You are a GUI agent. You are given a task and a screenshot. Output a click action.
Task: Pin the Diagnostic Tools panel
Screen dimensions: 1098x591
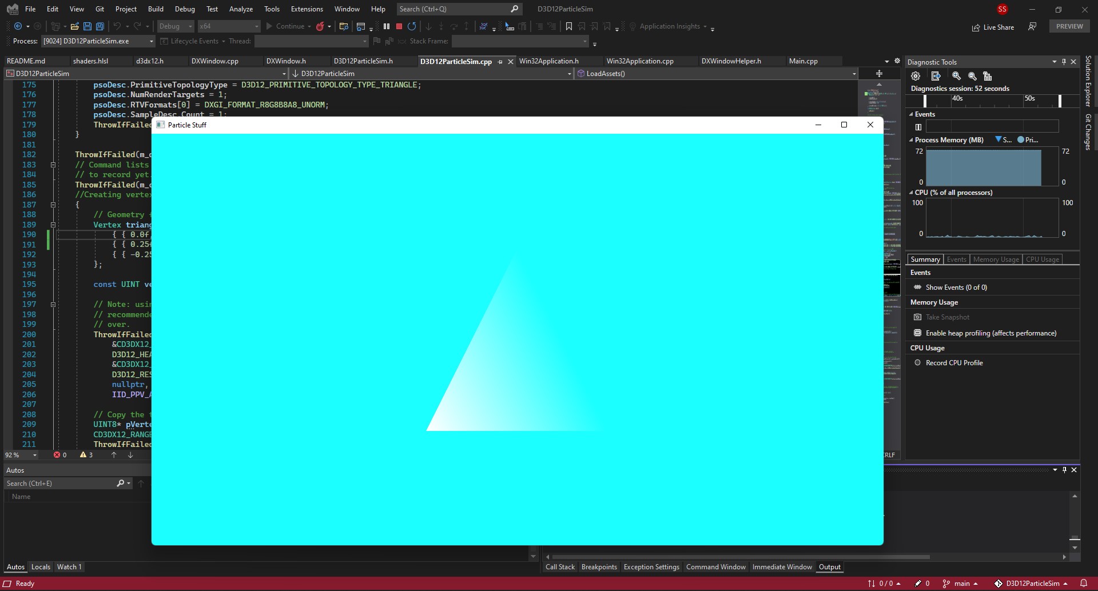tap(1064, 62)
